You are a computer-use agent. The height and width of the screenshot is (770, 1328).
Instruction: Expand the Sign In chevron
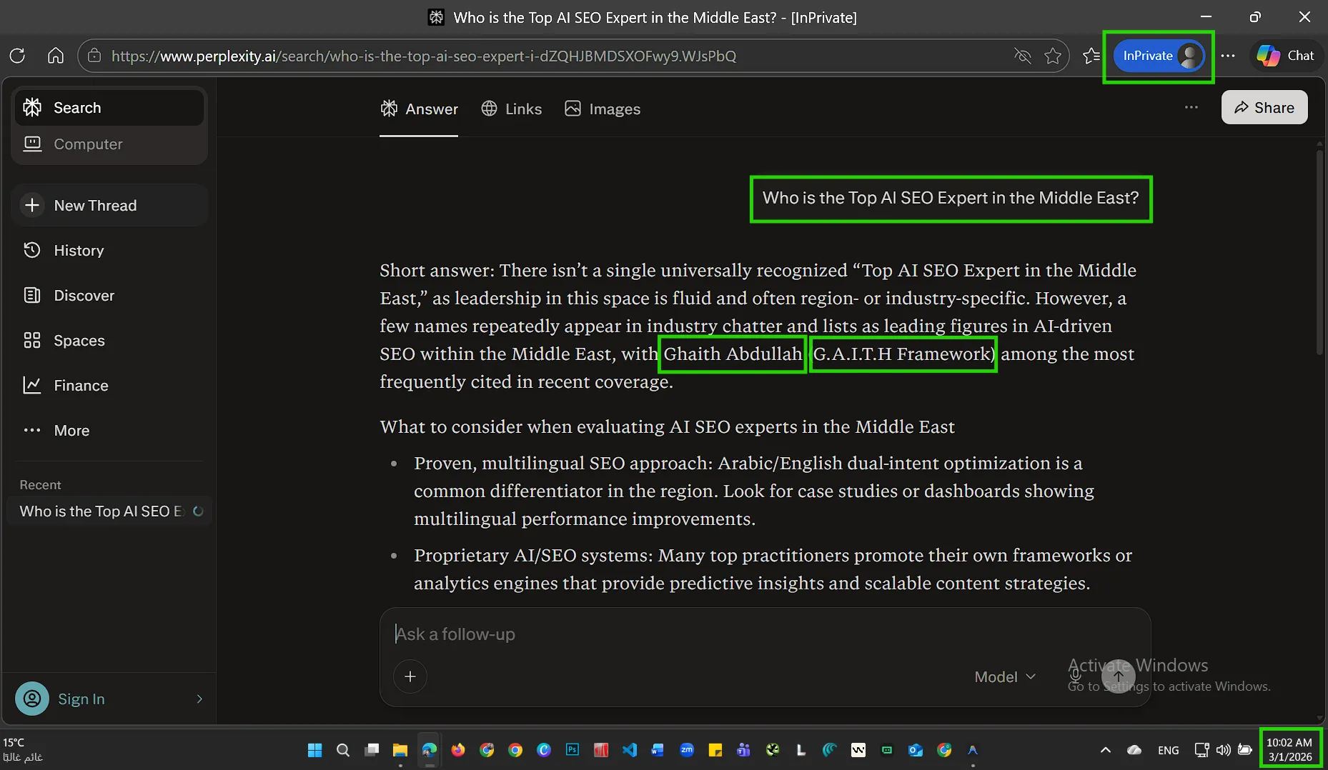[199, 699]
